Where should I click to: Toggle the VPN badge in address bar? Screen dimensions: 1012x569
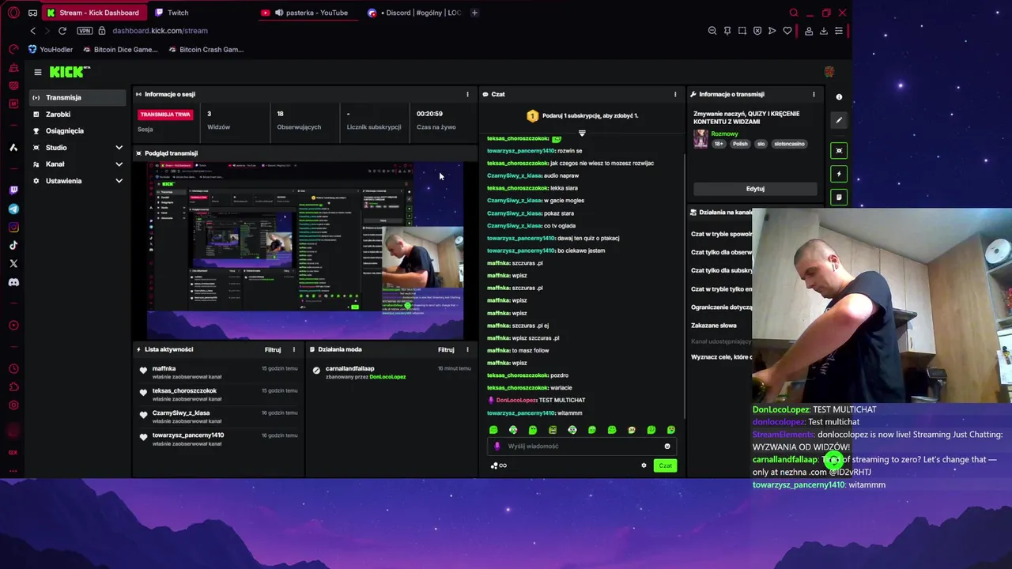pos(85,31)
